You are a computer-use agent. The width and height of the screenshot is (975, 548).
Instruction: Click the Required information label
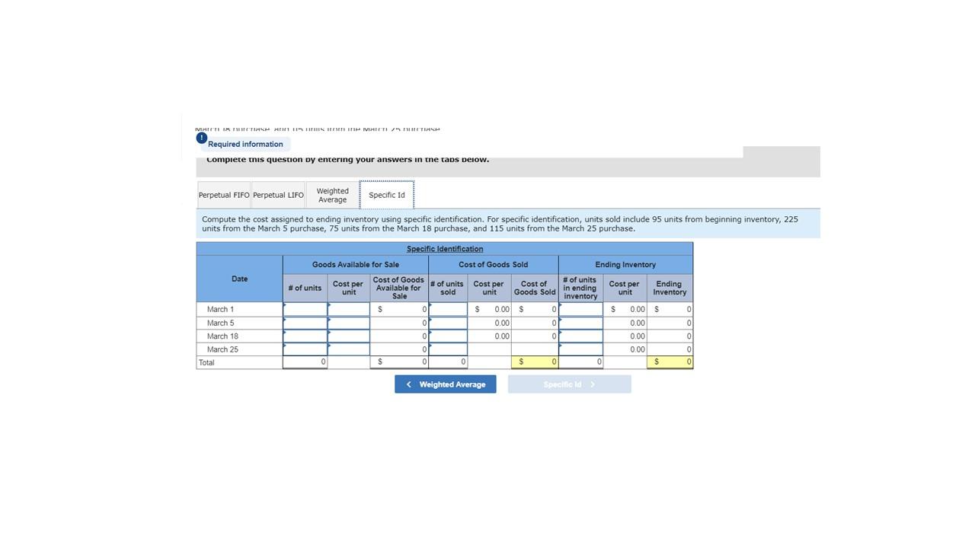(245, 144)
